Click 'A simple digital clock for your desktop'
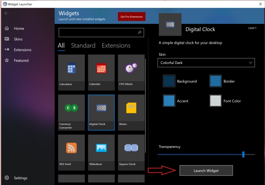Image resolution: width=265 pixels, height=185 pixels. (x=190, y=43)
